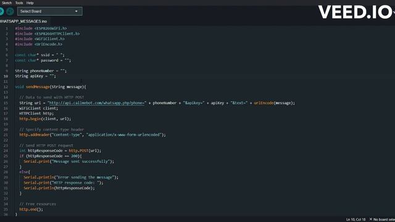Click the // Send HTTP POST request comment
The image size is (395, 222).
pyautogui.click(x=46, y=146)
